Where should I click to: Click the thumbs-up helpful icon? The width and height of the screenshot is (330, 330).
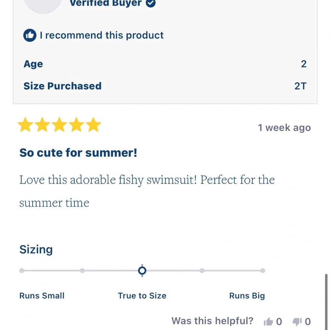pyautogui.click(x=268, y=321)
